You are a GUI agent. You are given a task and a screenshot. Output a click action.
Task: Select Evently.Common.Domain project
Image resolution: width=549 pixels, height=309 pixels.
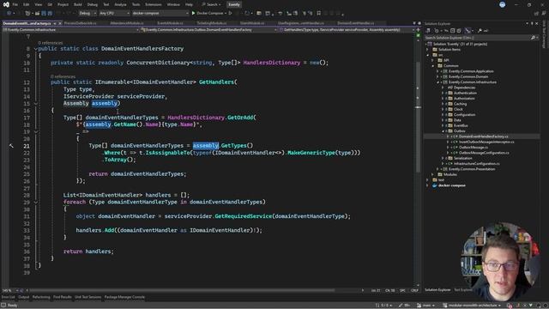tap(468, 76)
